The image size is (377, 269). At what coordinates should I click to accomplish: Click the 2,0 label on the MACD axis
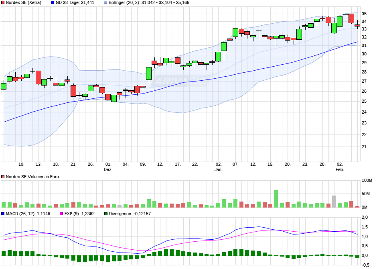[365, 218]
